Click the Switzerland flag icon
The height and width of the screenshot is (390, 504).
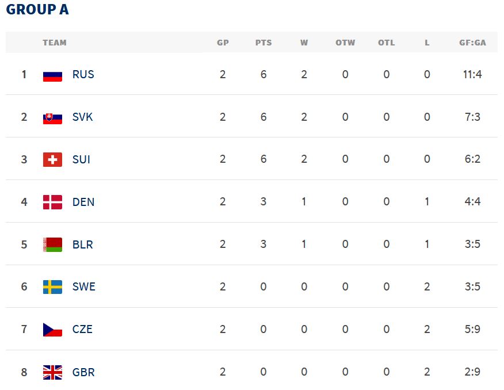[x=52, y=160]
